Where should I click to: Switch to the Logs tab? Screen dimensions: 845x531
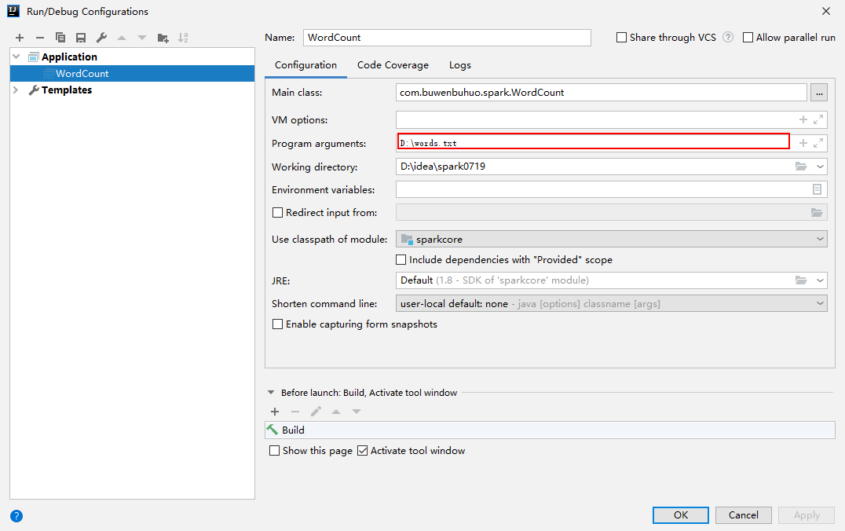coord(459,65)
